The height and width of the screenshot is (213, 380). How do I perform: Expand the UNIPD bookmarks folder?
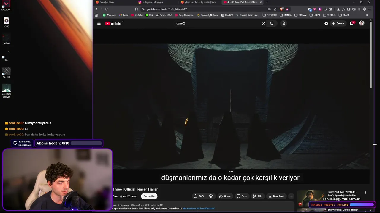tap(315, 15)
